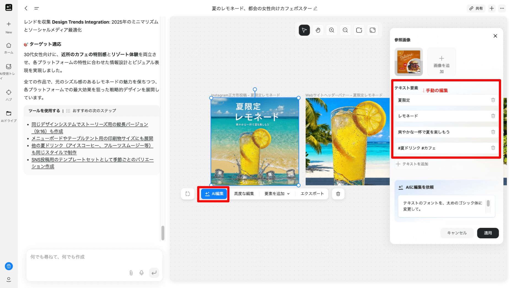Delete the #夏ドリンク #カフェ text element
The height and width of the screenshot is (288, 511).
[493, 148]
